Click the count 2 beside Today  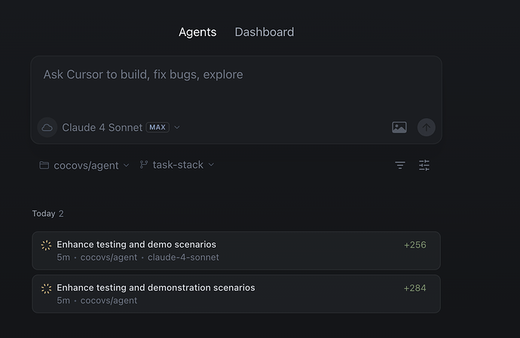(61, 213)
